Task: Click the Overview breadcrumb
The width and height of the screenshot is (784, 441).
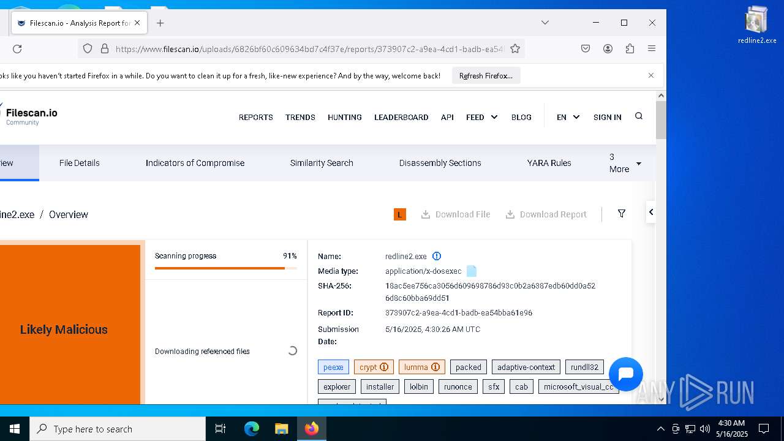Action: point(69,214)
